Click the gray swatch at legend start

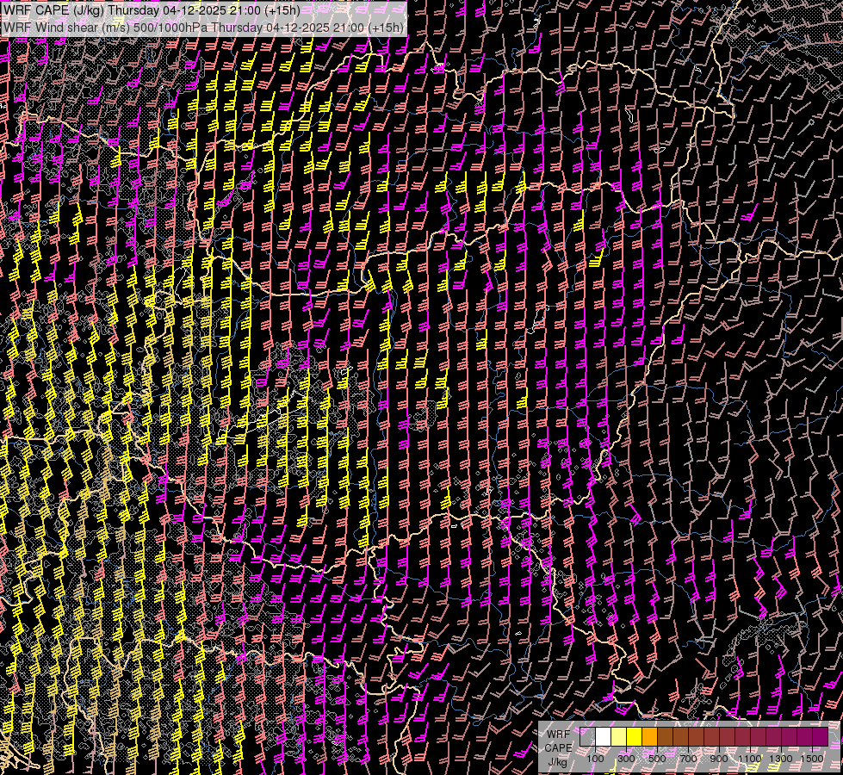[x=587, y=737]
